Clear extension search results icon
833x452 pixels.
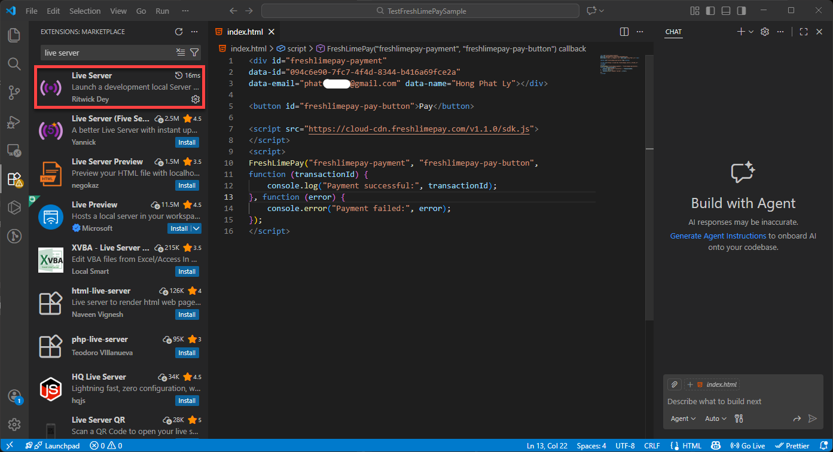click(x=181, y=53)
